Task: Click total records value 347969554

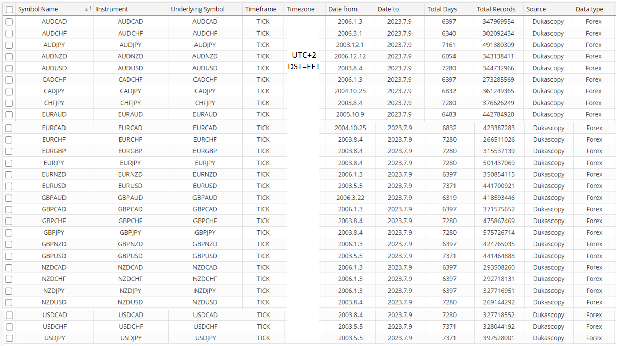Action: 499,22
